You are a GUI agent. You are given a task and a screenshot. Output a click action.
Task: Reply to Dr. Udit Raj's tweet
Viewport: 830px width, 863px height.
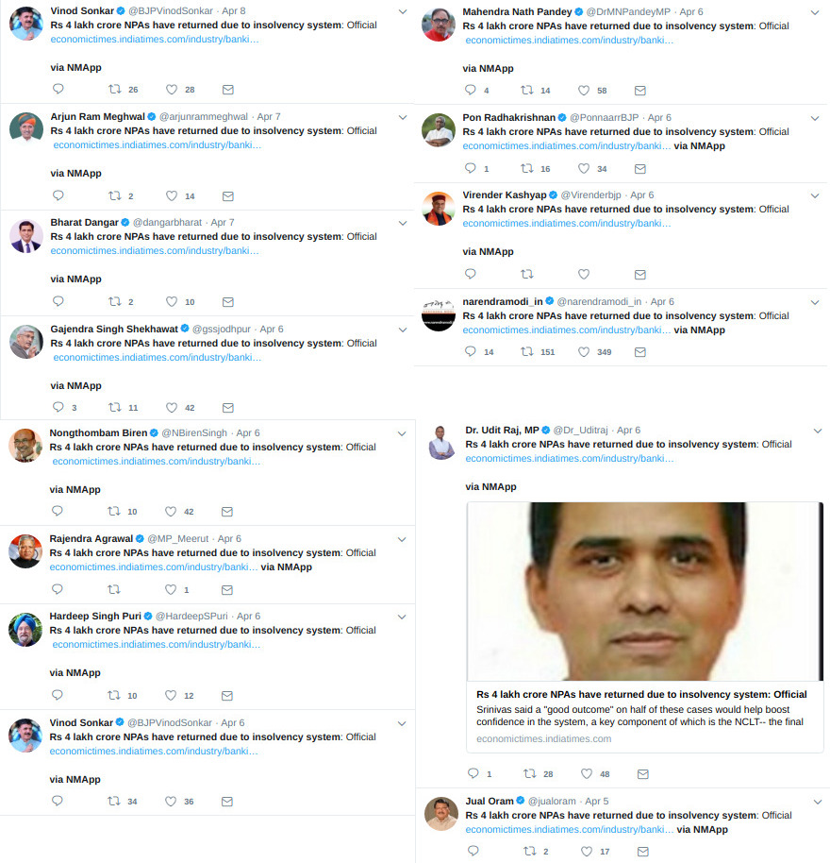(x=473, y=774)
